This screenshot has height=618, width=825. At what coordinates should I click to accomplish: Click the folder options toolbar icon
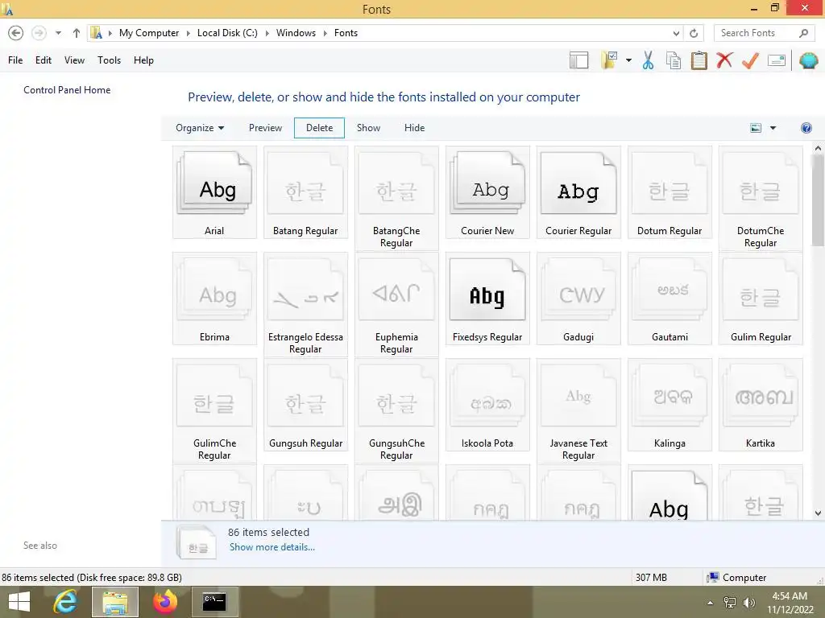coord(609,60)
